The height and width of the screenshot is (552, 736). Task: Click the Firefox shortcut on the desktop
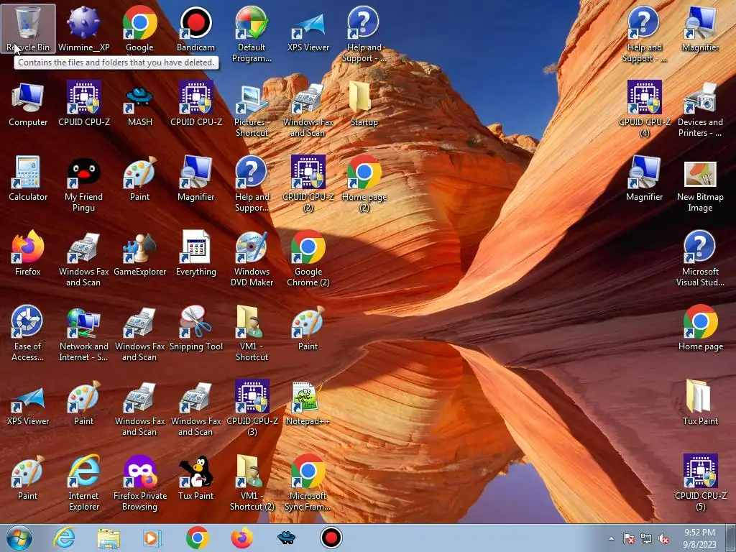(28, 252)
